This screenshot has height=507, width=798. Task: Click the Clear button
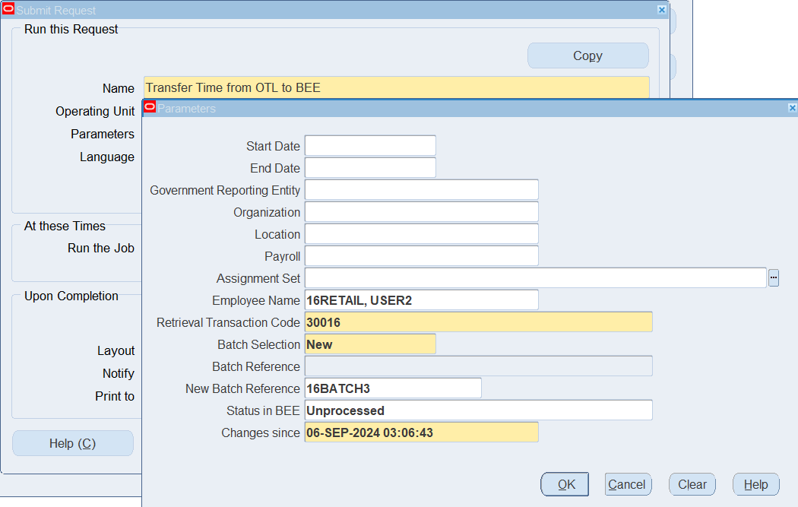point(692,484)
